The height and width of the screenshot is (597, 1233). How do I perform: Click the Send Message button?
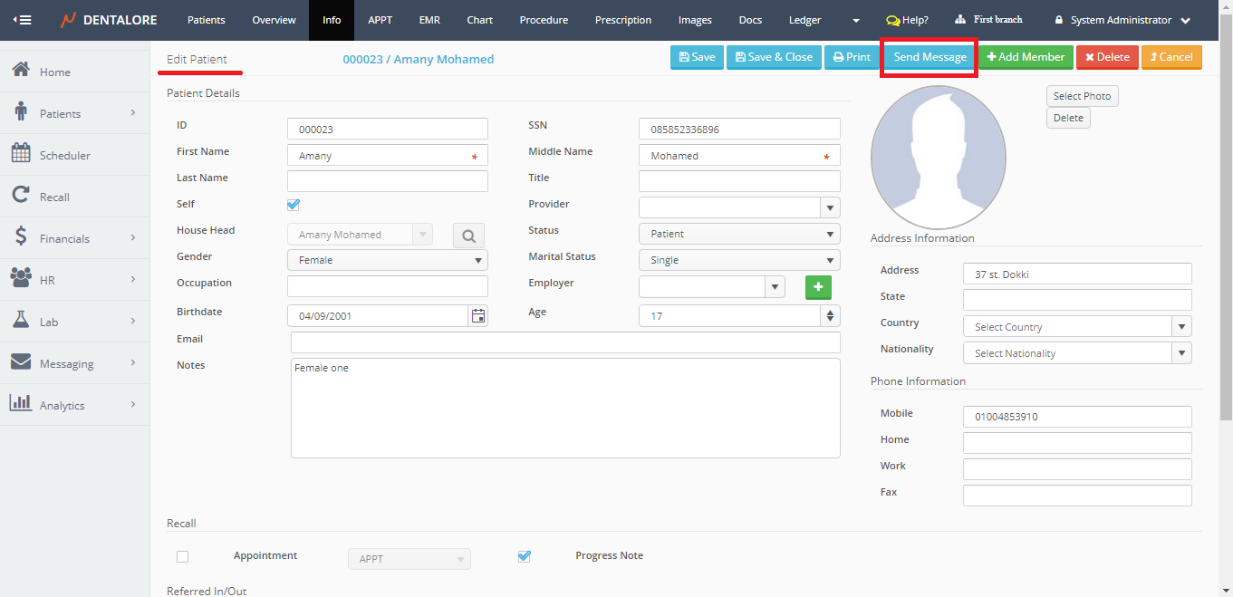point(930,57)
